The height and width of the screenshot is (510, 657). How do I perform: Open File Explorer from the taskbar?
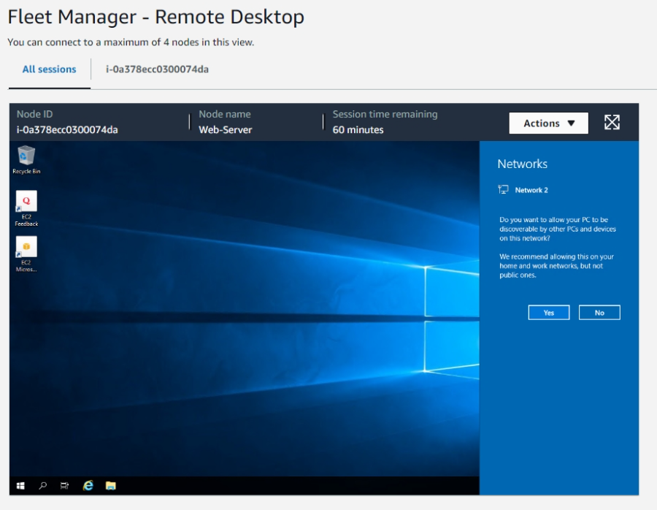point(111,486)
